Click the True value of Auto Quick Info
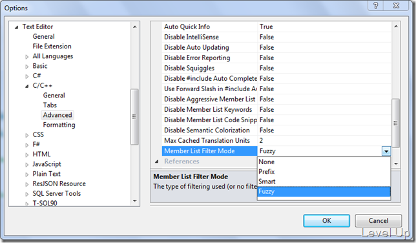 pyautogui.click(x=324, y=26)
